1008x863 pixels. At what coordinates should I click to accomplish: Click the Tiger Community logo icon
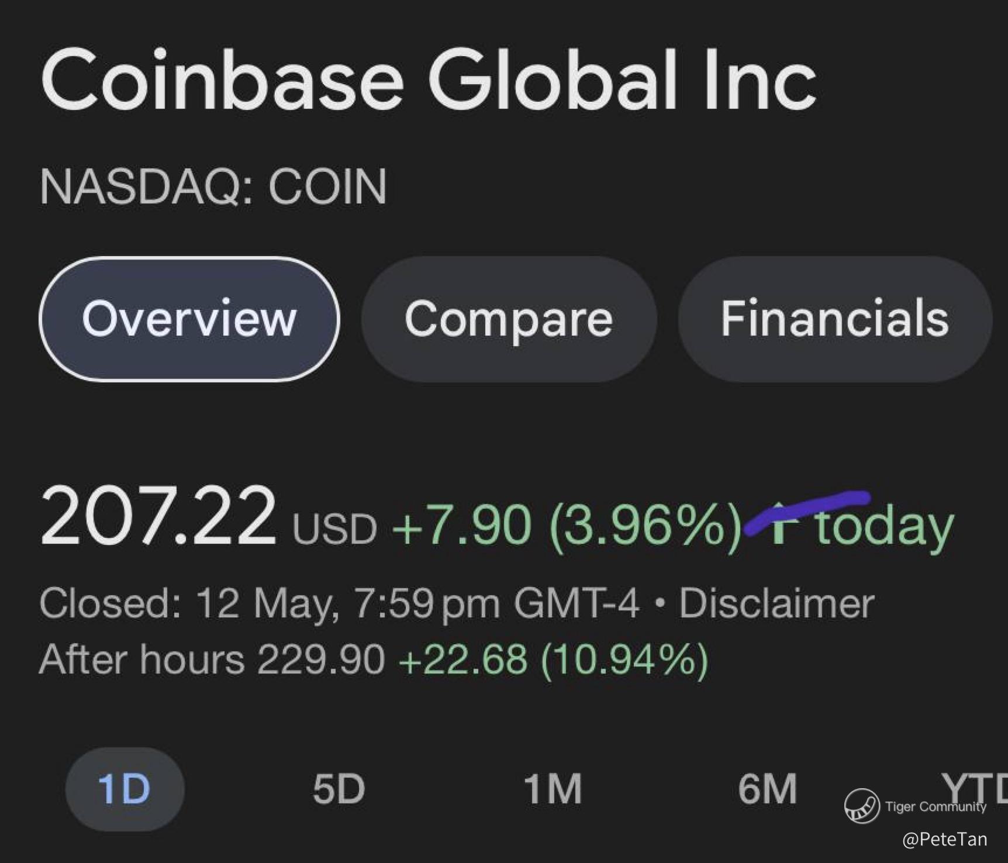point(862,805)
